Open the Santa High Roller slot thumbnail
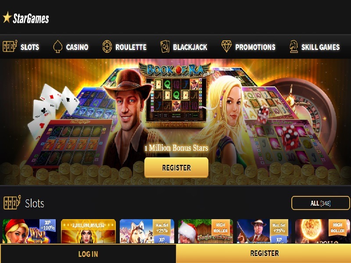351x263 pixels. pos(205,231)
